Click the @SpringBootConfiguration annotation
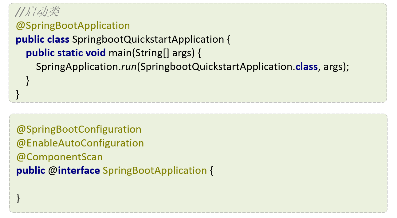 79,129
